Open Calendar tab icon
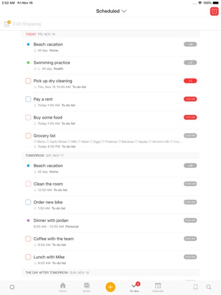The width and height of the screenshot is (221, 295). [158, 287]
